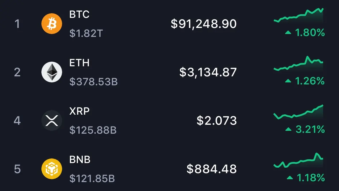Click the BNB yellow coin icon
339x191 pixels.
click(x=52, y=169)
